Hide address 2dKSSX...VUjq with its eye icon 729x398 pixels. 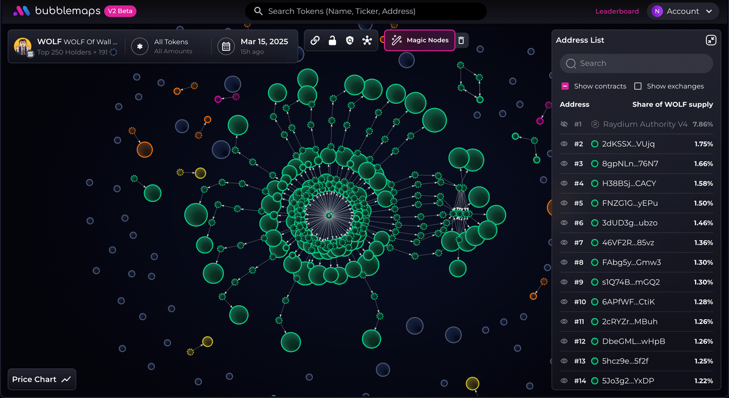[564, 144]
